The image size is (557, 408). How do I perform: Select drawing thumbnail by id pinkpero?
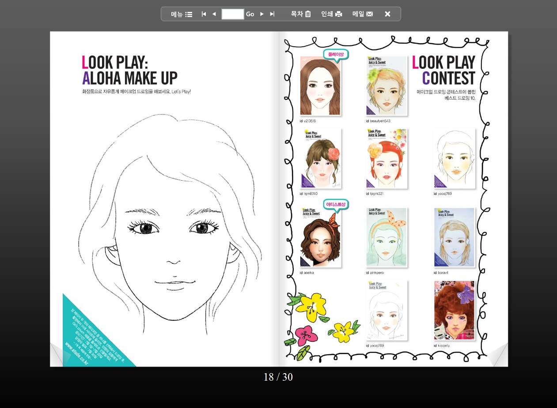click(386, 238)
